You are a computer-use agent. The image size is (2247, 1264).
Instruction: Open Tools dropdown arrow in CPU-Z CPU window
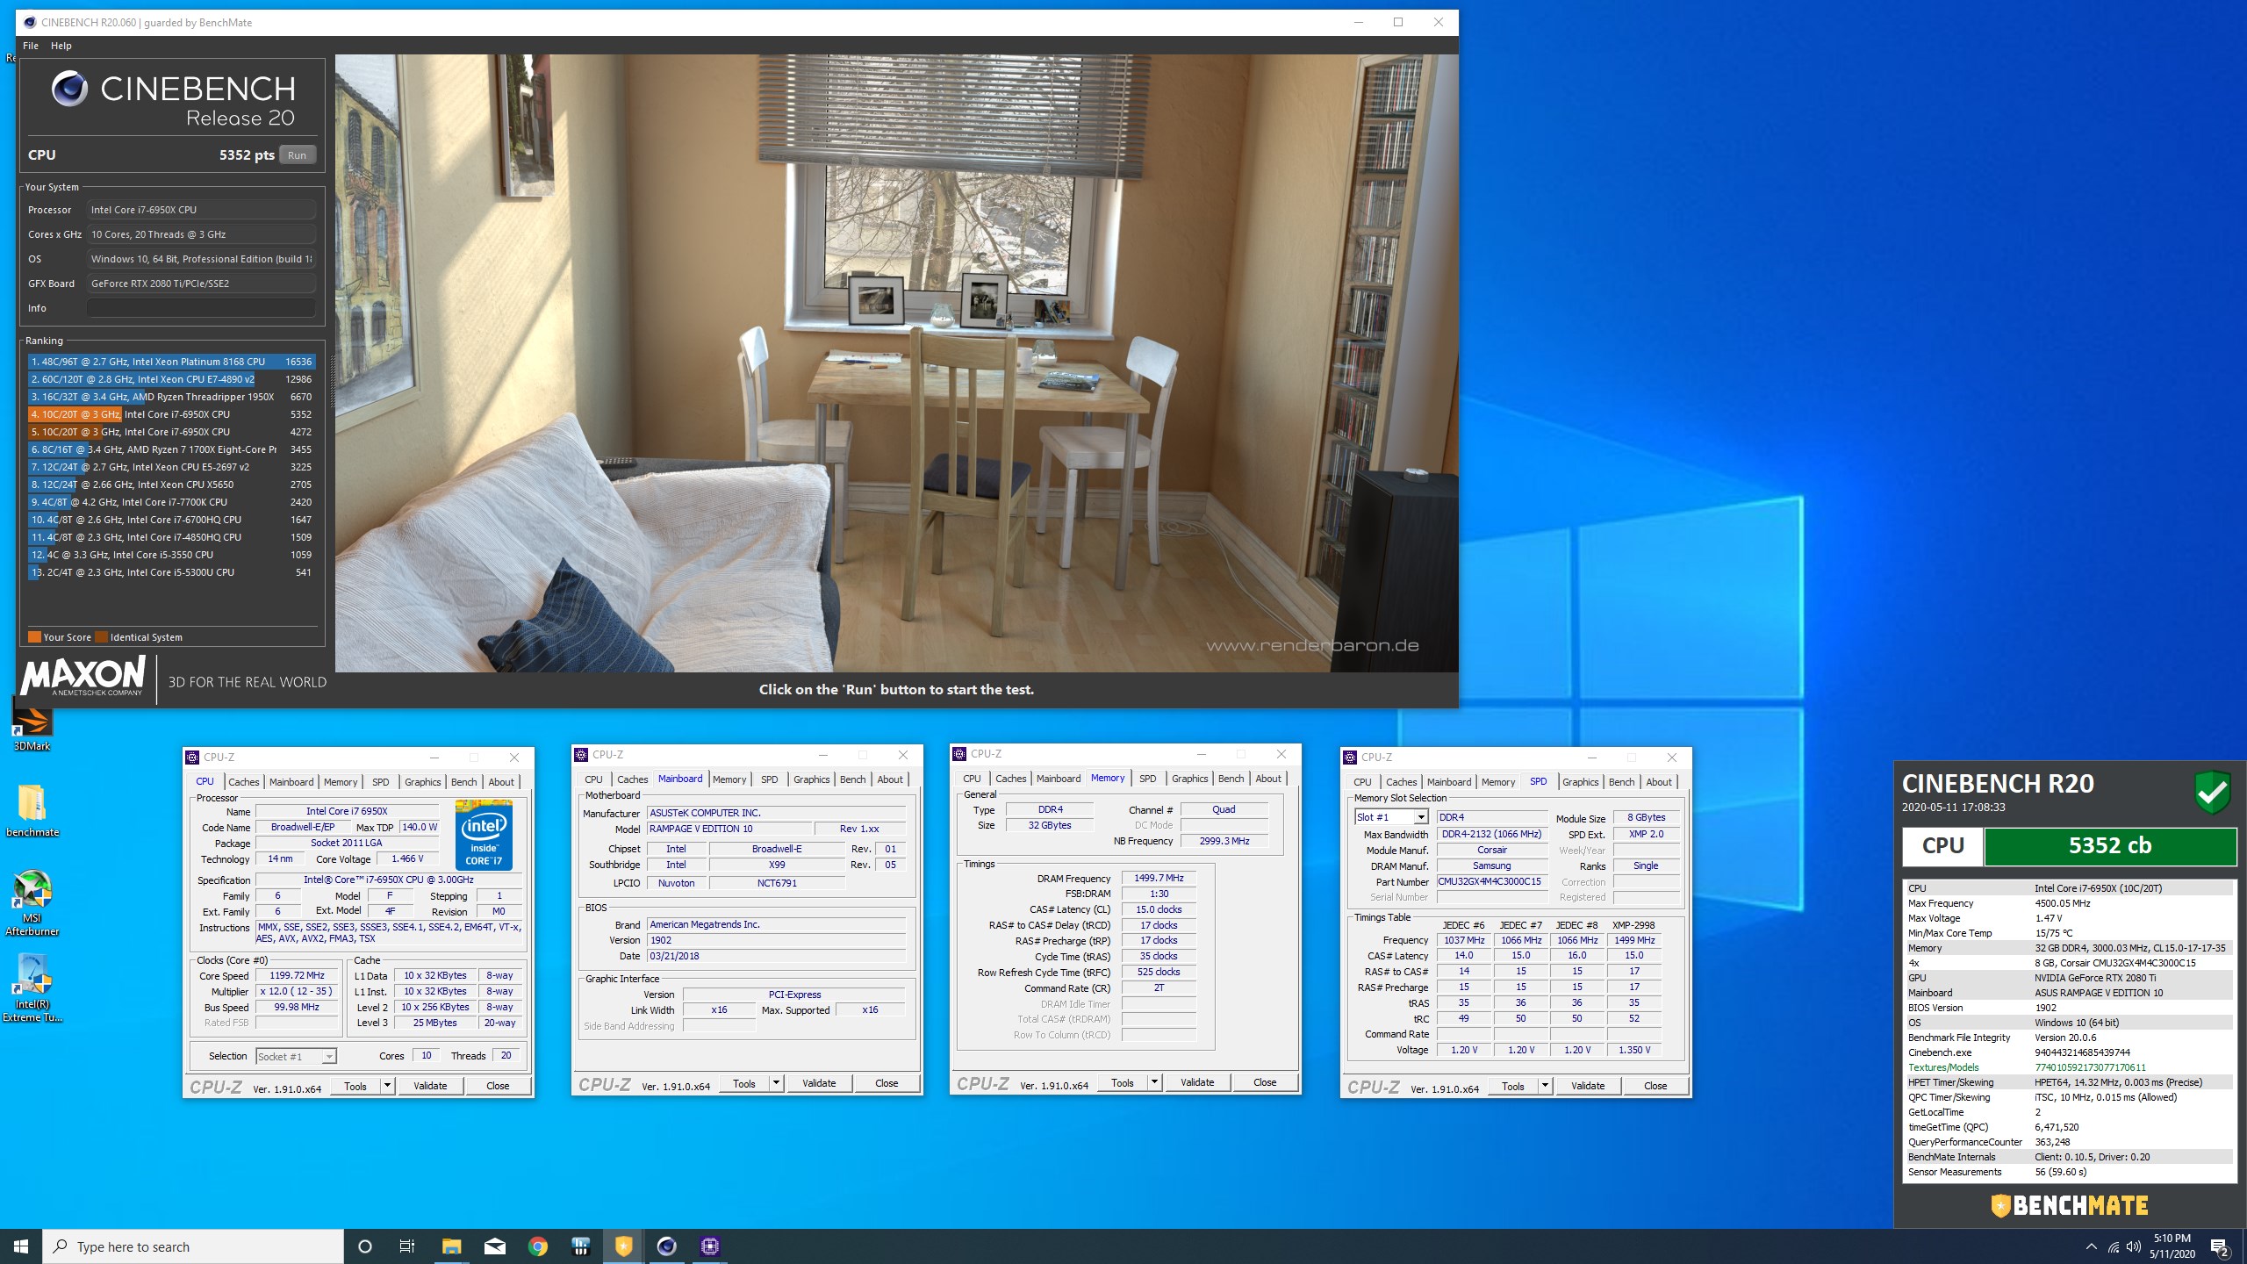(x=387, y=1086)
